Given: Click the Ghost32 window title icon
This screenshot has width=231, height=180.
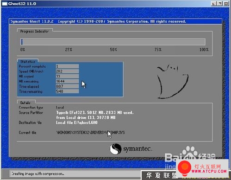Looking at the screenshot, I should [x=5, y=4].
